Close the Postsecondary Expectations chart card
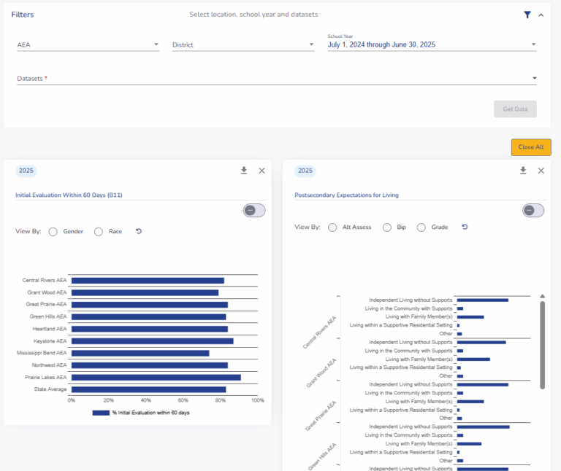The image size is (561, 471). coord(541,171)
